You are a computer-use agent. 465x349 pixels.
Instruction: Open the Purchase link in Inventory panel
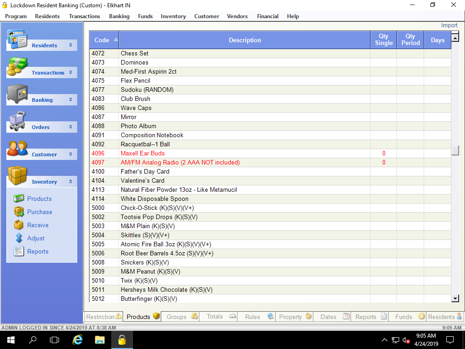click(40, 212)
